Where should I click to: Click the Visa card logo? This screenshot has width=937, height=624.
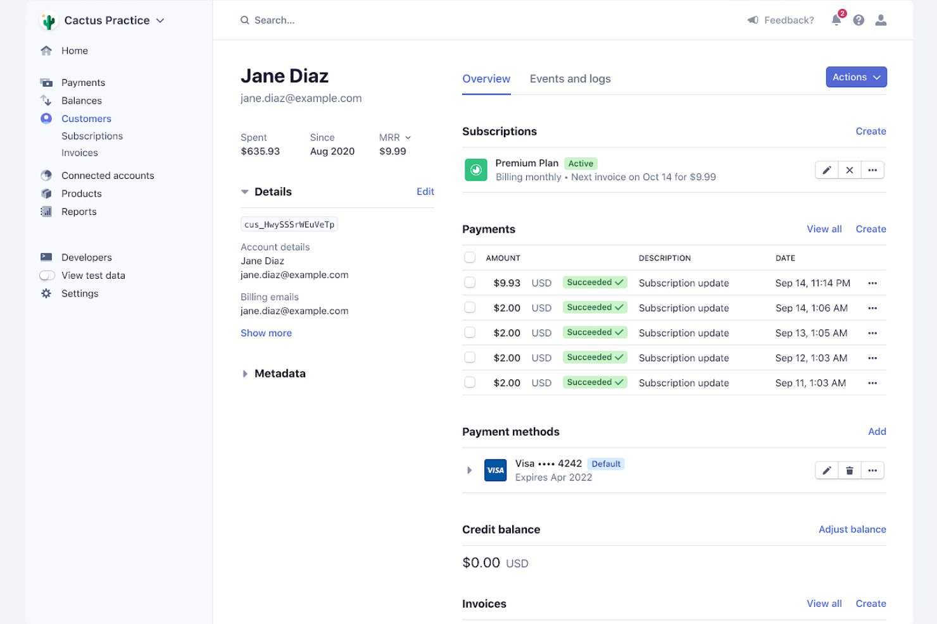(x=495, y=470)
